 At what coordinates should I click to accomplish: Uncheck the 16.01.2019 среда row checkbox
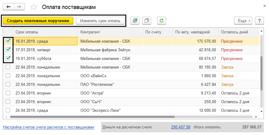click(x=8, y=41)
